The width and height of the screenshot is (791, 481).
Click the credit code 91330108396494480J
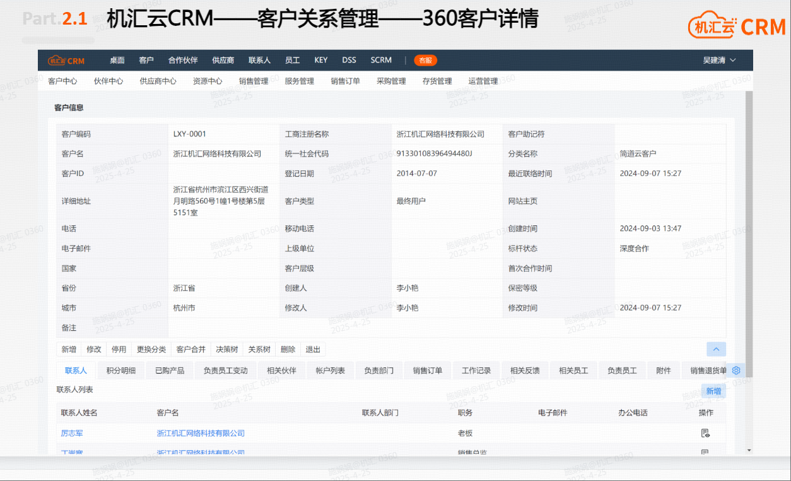(435, 153)
